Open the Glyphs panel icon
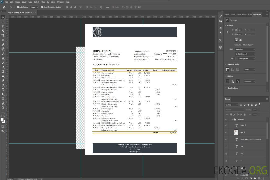The width and height of the screenshot is (270, 180). pos(220,40)
